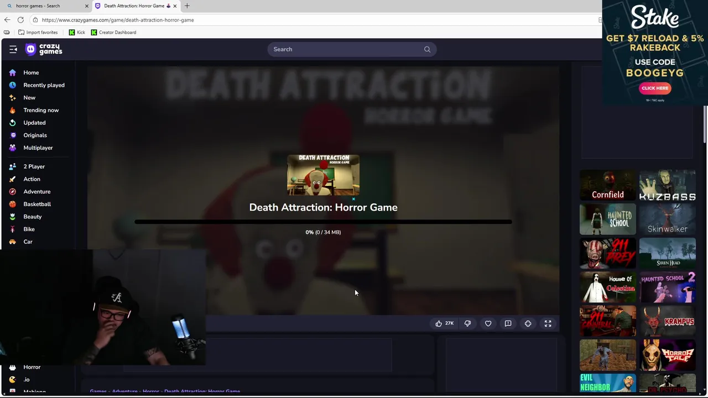Open Haunted School 2 thumbnail
This screenshot has width=708, height=398.
pyautogui.click(x=668, y=287)
